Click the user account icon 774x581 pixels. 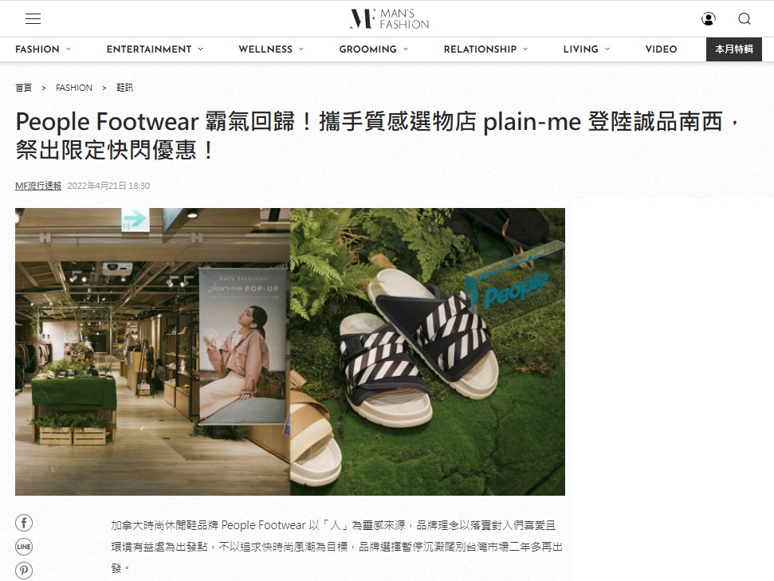click(x=709, y=19)
